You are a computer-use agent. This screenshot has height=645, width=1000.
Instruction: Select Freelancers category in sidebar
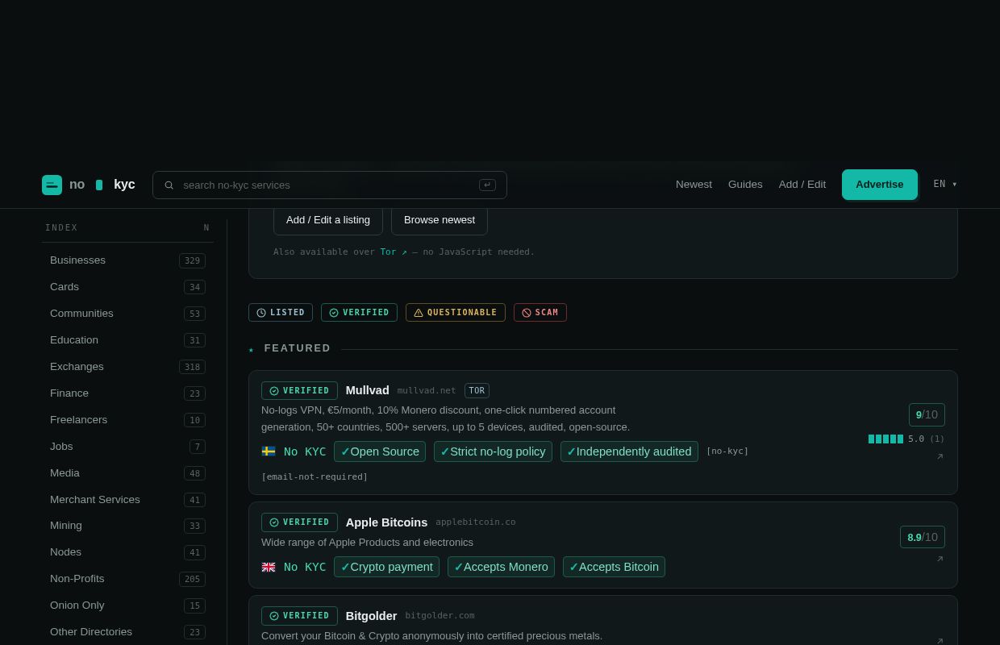pyautogui.click(x=127, y=420)
